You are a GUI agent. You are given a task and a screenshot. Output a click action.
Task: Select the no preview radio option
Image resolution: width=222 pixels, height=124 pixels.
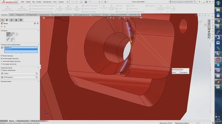1,64
